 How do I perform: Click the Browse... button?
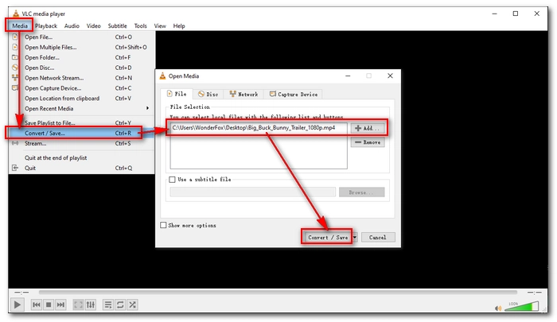(361, 192)
